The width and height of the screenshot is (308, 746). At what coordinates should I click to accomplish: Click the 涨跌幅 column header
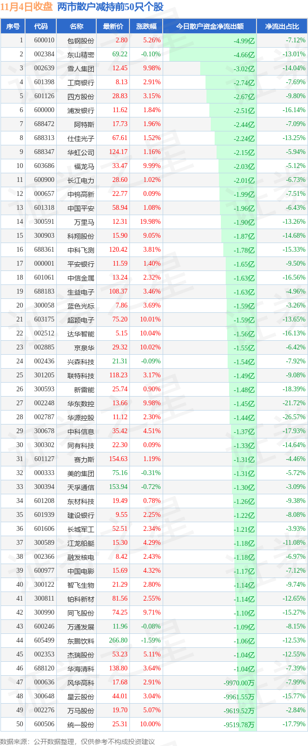point(146,26)
